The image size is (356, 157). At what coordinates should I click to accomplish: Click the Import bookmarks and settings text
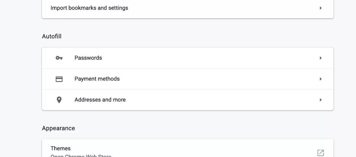point(89,8)
